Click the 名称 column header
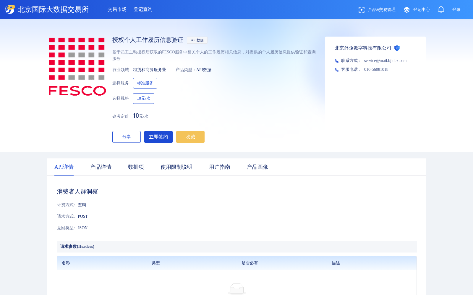Viewport: 473px width, 295px height. pos(66,263)
